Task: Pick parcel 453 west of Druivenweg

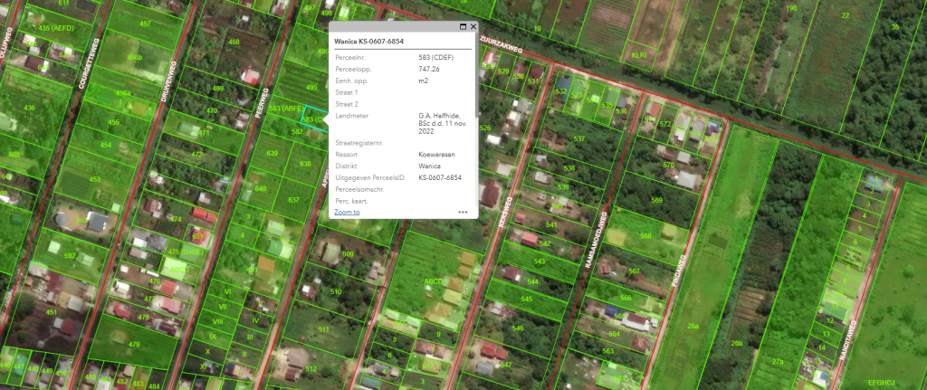Action: 95,179
